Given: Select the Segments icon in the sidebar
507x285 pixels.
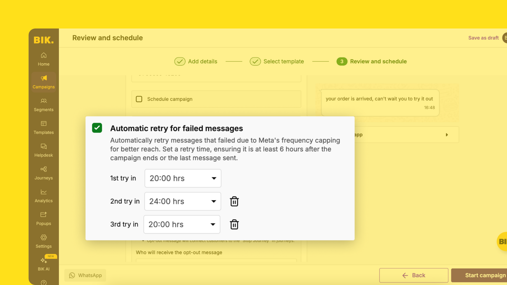Looking at the screenshot, I should click(43, 105).
